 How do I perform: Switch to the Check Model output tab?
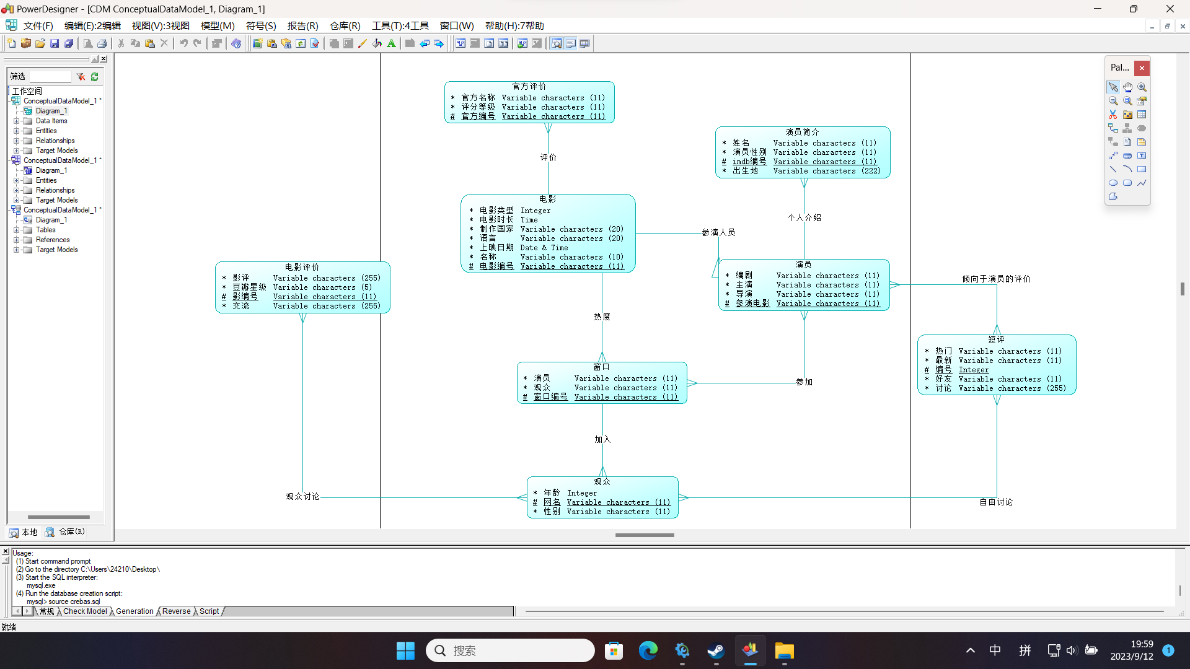point(85,611)
